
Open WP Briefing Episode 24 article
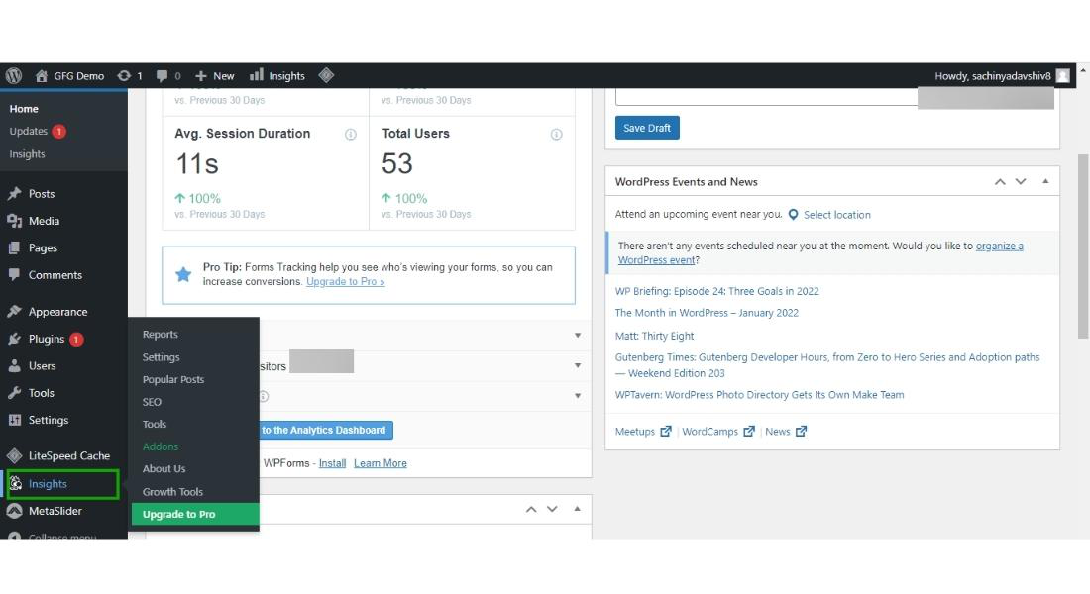click(716, 291)
